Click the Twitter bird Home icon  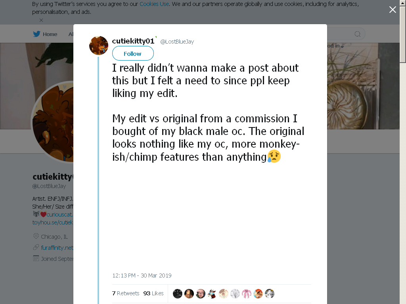coord(37,34)
